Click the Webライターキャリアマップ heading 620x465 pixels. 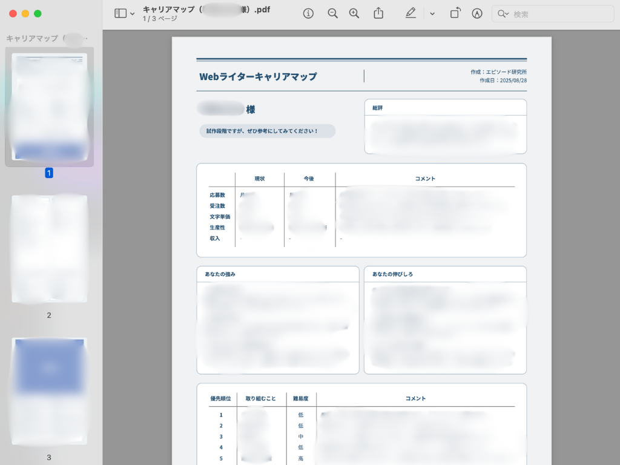click(x=258, y=77)
